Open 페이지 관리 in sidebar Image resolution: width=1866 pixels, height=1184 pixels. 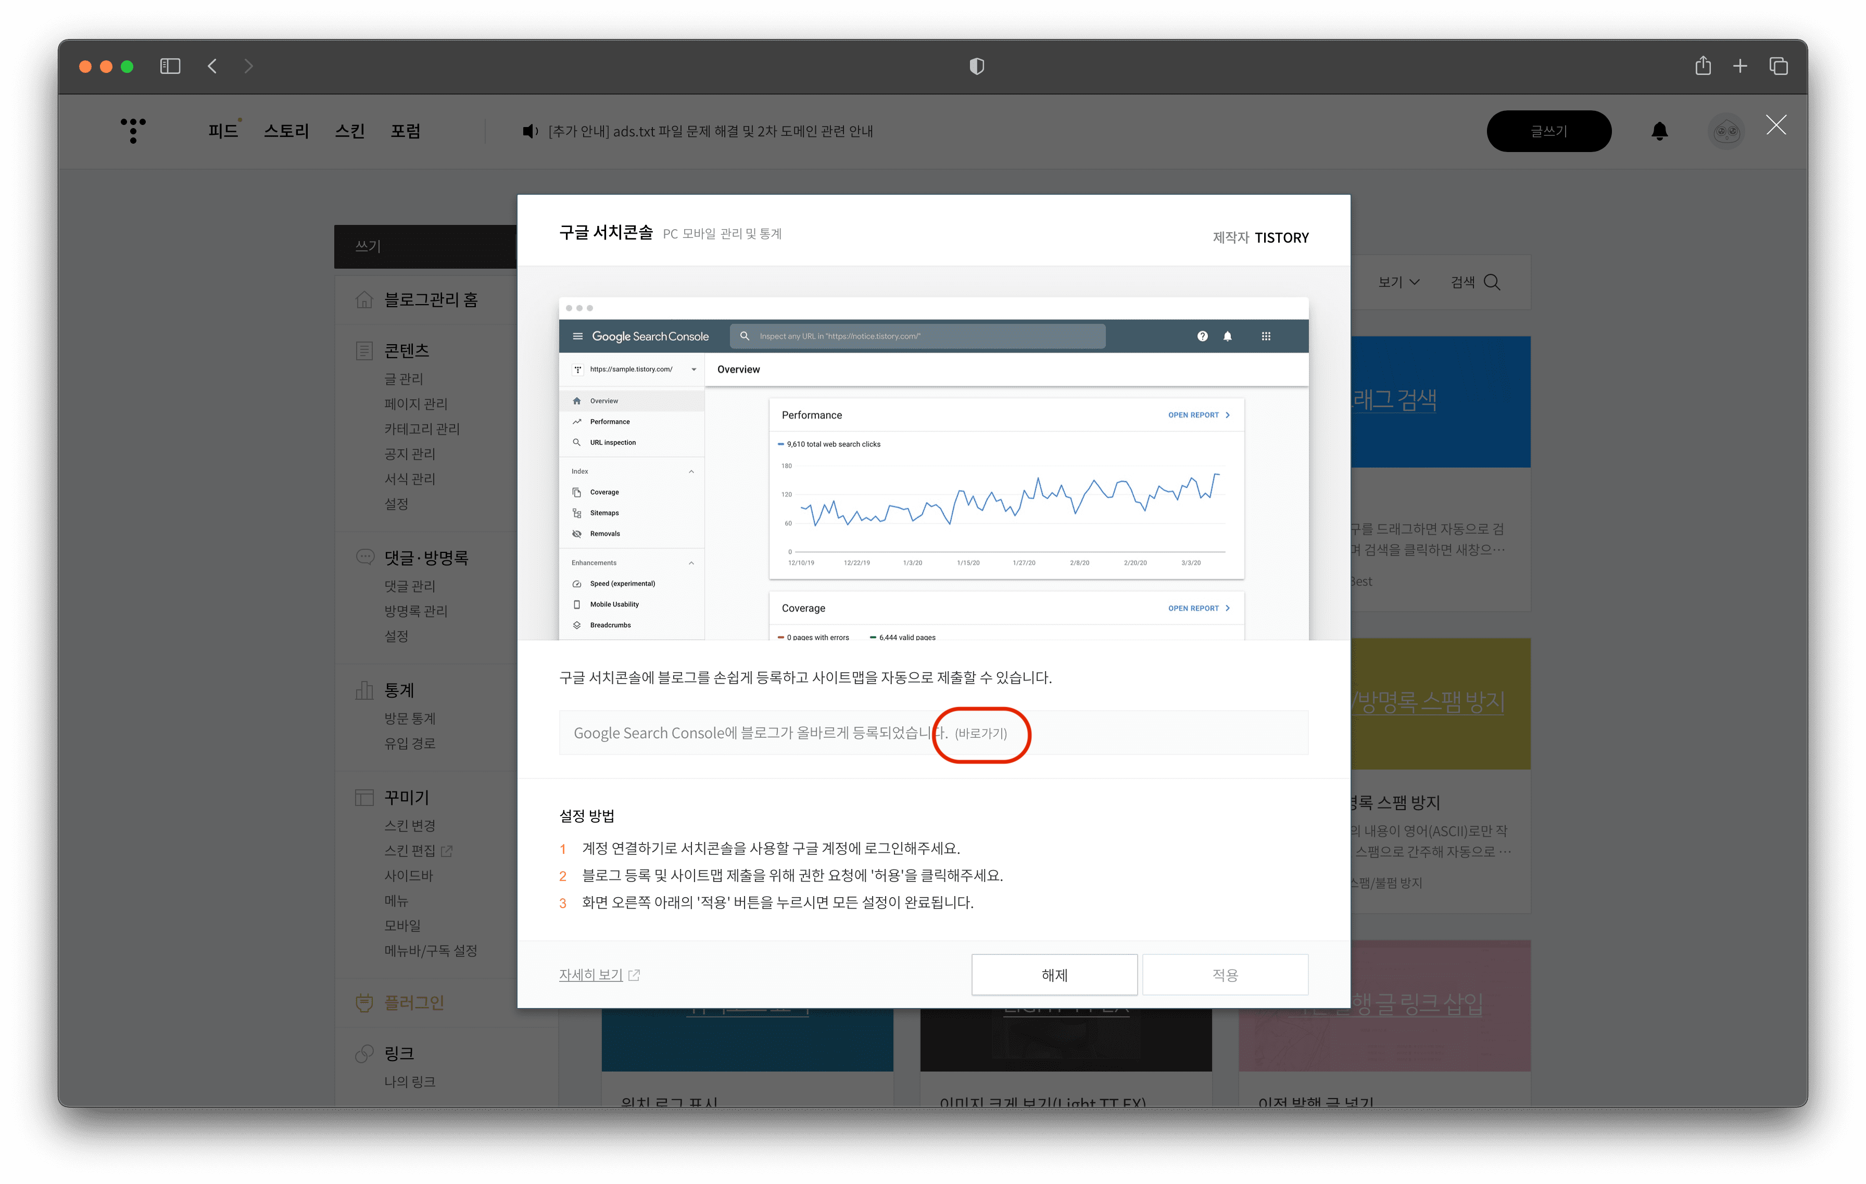point(416,404)
